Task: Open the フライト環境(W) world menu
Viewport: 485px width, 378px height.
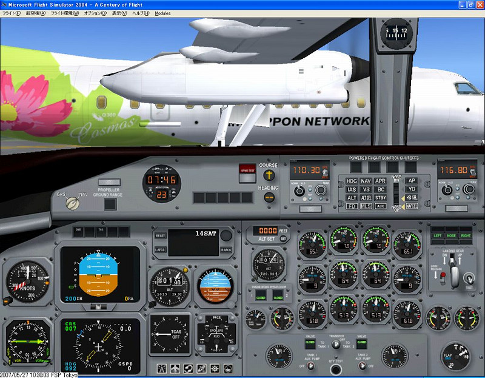Action: pyautogui.click(x=65, y=13)
